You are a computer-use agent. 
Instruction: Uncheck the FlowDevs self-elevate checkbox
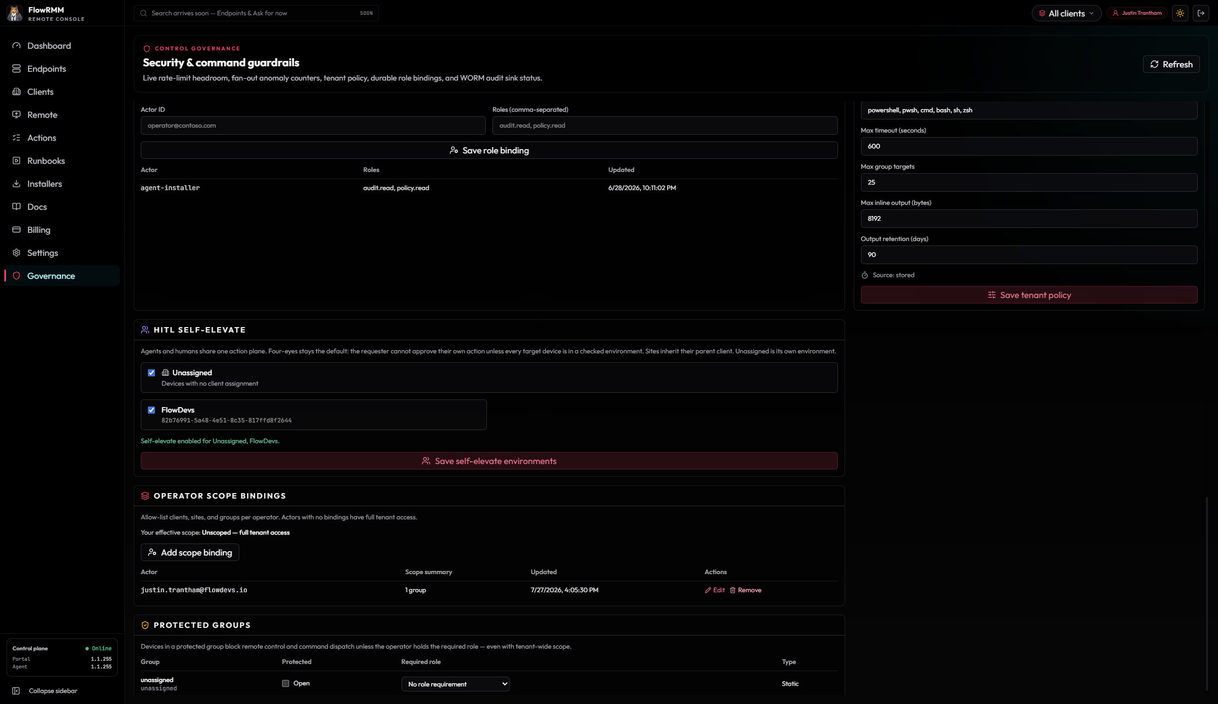152,410
